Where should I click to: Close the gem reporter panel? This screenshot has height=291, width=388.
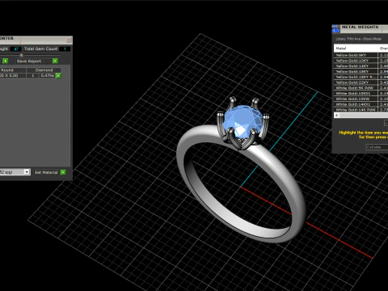pos(69,40)
